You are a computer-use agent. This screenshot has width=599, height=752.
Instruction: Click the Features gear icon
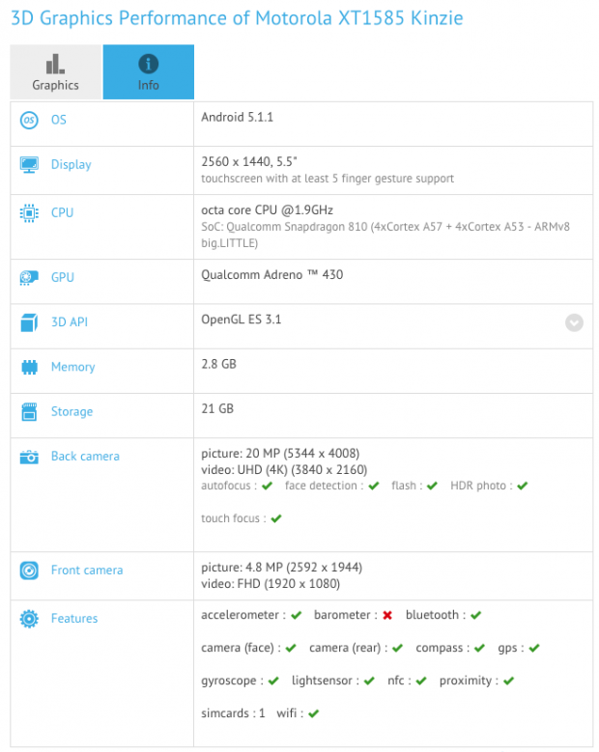[x=29, y=619]
